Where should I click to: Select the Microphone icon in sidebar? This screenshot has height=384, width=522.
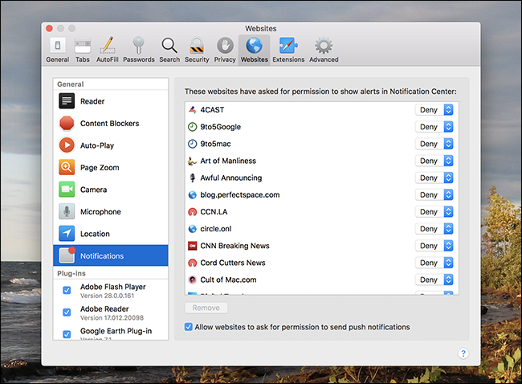[x=67, y=211]
